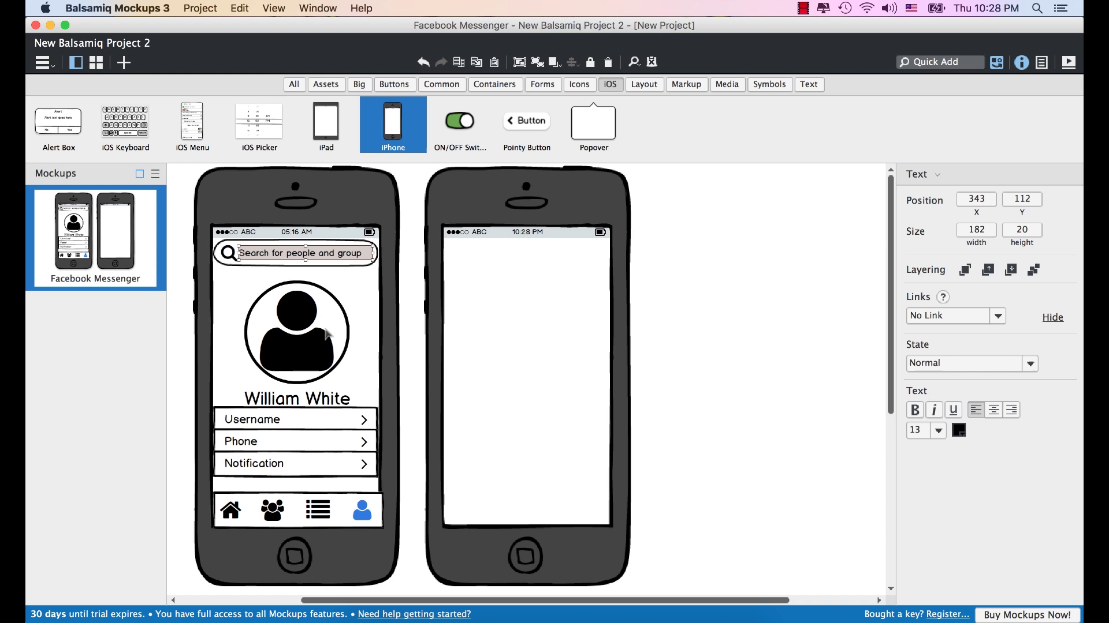This screenshot has height=623, width=1109.
Task: Switch to the grid view icon
Action: point(96,62)
